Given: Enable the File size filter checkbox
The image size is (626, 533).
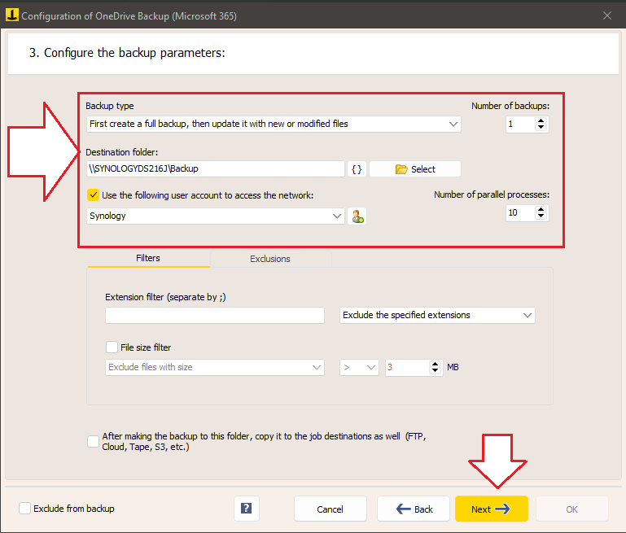Looking at the screenshot, I should 112,347.
